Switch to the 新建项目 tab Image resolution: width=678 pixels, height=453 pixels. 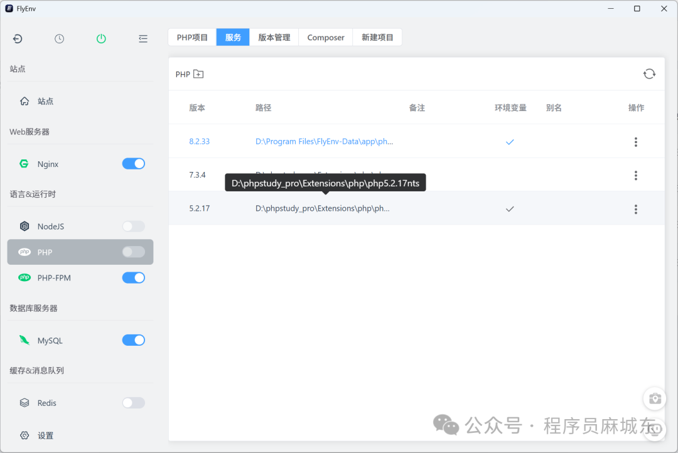pyautogui.click(x=377, y=37)
